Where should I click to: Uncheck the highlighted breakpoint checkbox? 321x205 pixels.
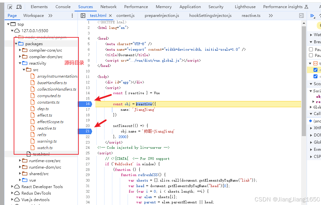coord(315,70)
